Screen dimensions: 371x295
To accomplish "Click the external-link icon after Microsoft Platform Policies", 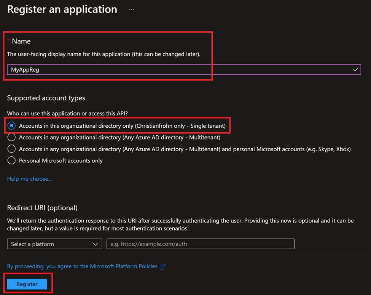I will pyautogui.click(x=163, y=266).
